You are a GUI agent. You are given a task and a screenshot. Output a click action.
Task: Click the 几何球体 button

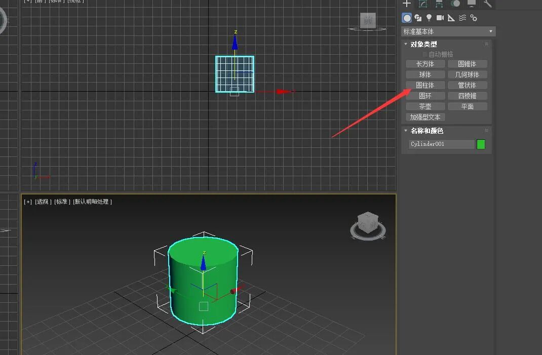(468, 74)
